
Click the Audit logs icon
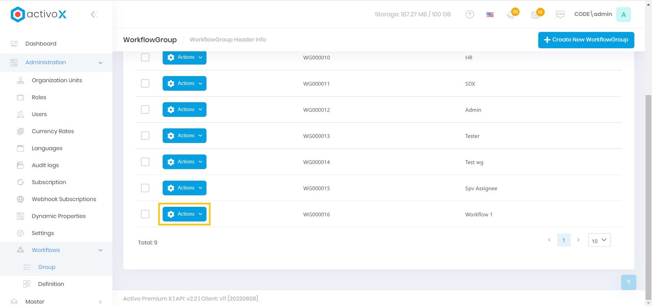click(20, 165)
